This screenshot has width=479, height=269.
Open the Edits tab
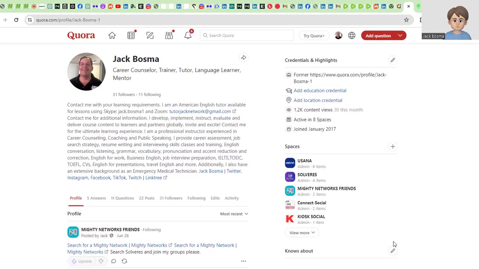215,198
